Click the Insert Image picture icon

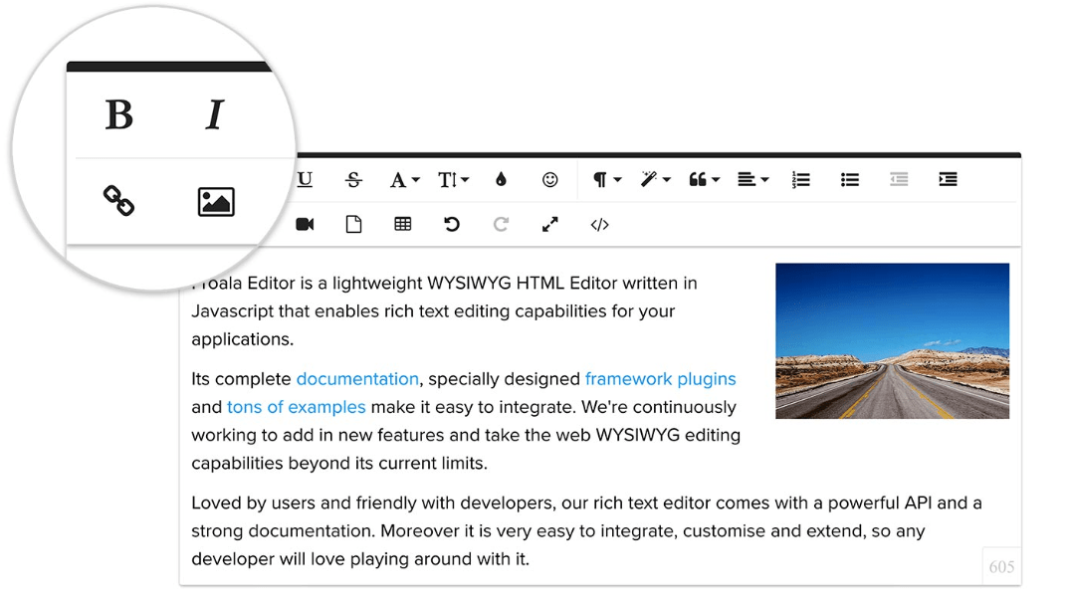coord(216,202)
